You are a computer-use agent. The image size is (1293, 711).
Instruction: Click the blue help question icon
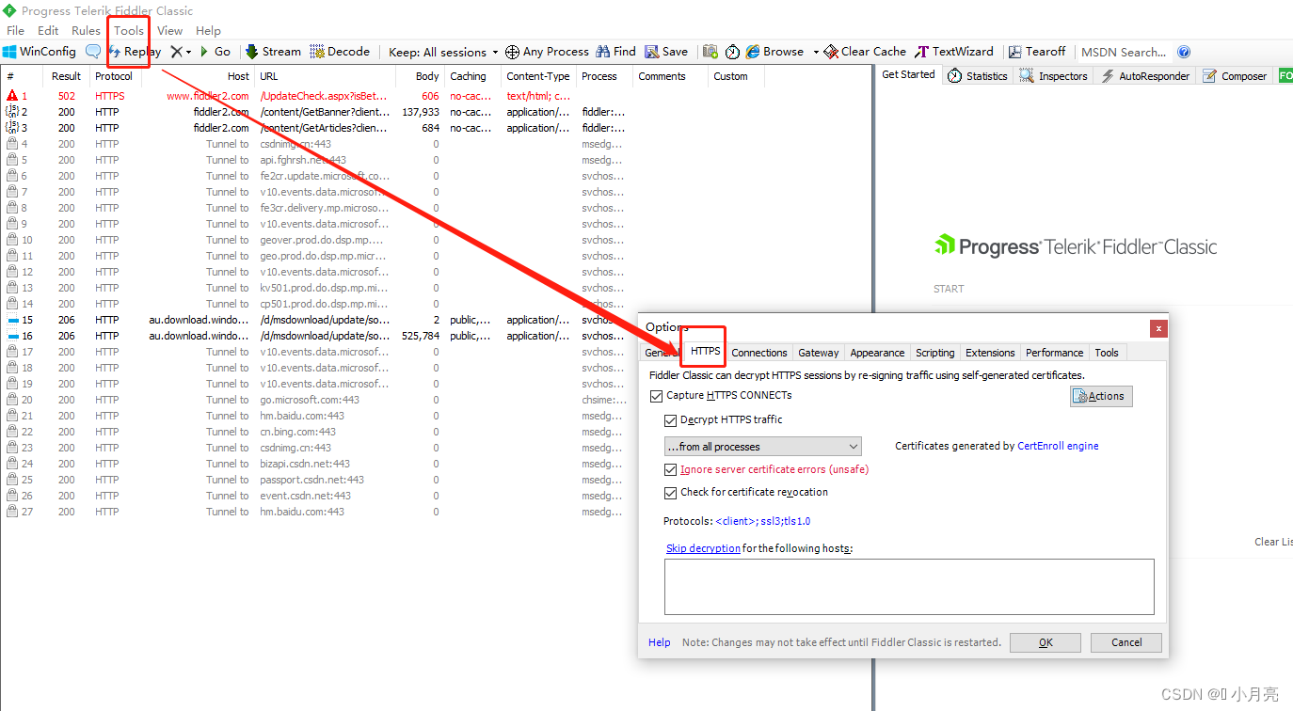point(1184,52)
